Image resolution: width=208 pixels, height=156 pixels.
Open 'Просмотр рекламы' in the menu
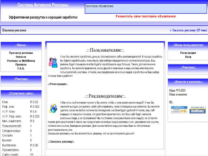tap(21, 53)
